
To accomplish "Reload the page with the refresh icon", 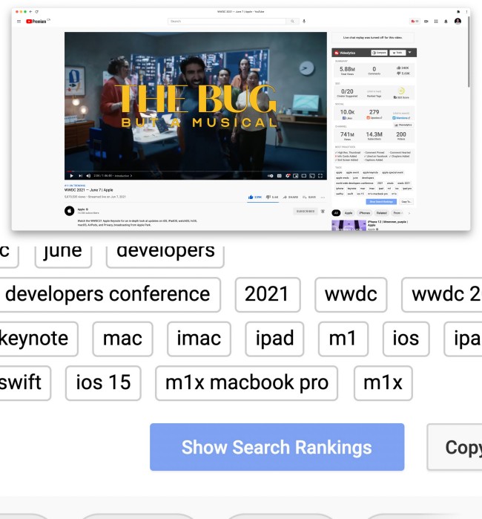I will coord(36,12).
